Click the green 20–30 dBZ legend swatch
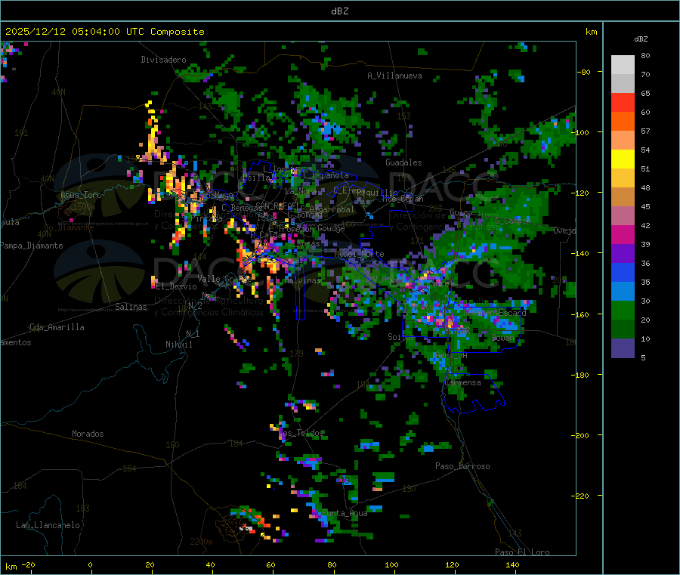The image size is (680, 575). coord(623,311)
